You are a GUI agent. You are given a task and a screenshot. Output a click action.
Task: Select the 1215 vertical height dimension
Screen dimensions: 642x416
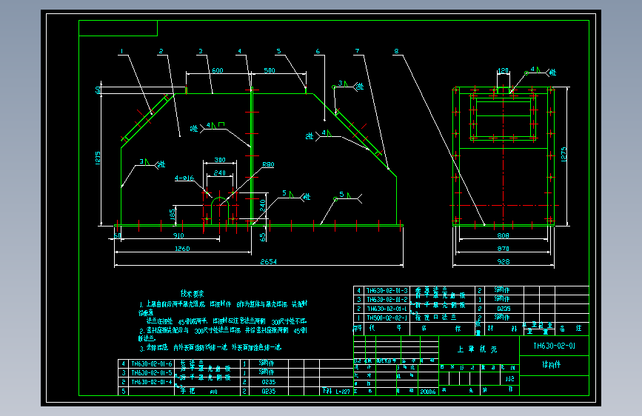pos(98,158)
